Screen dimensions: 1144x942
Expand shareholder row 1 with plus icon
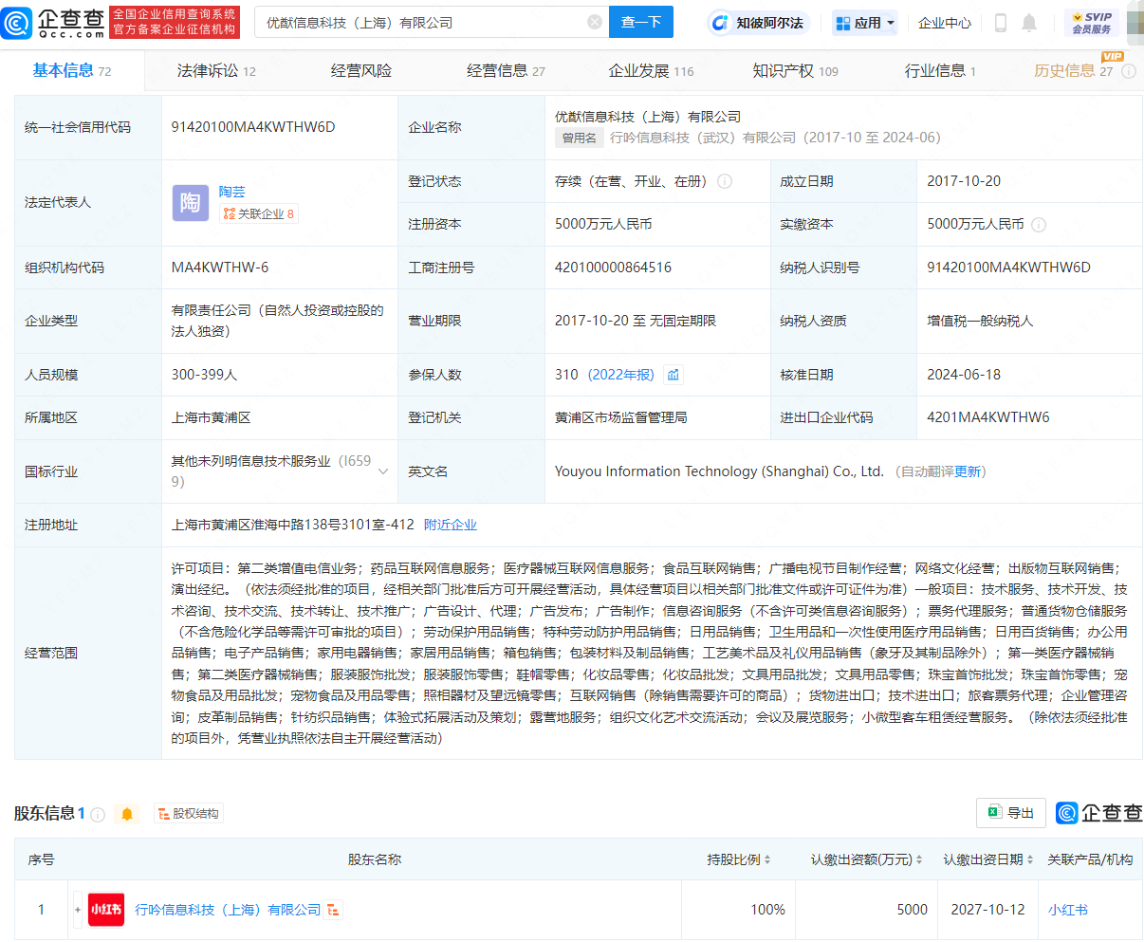click(x=78, y=910)
